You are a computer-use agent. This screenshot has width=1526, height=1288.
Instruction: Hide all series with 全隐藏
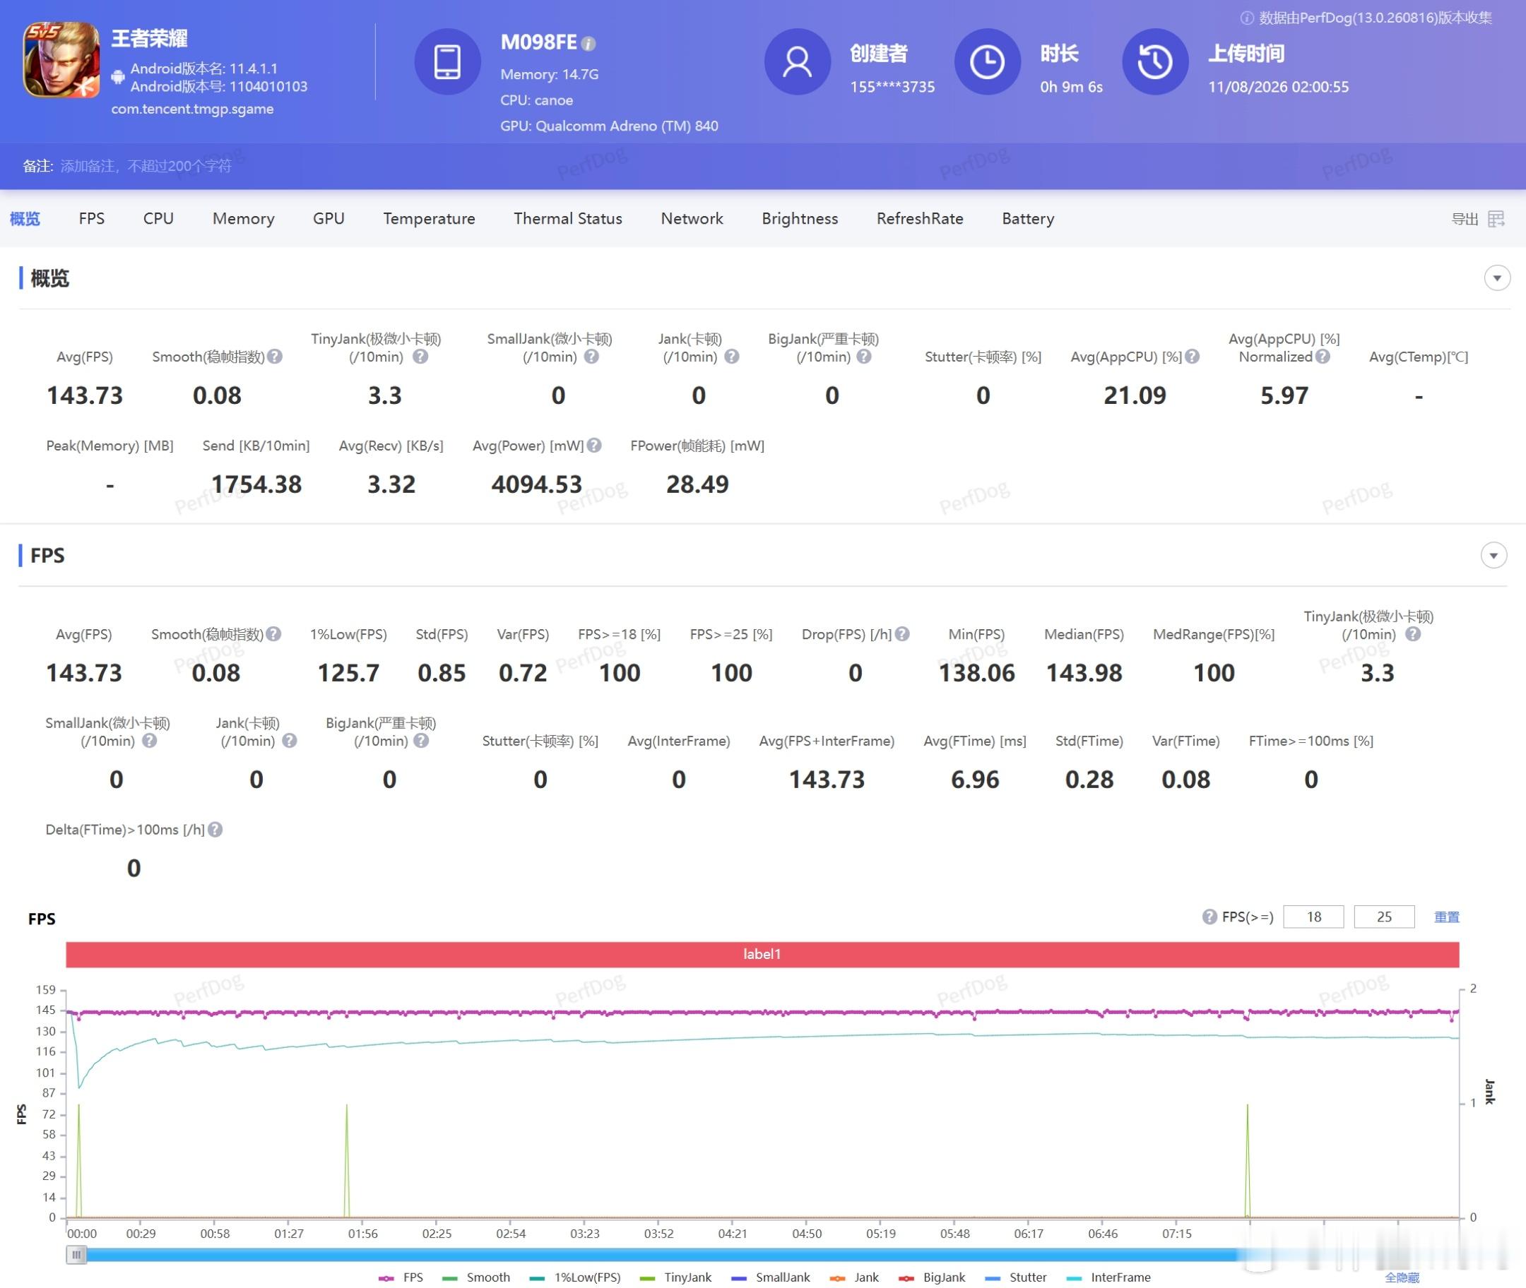(x=1402, y=1278)
